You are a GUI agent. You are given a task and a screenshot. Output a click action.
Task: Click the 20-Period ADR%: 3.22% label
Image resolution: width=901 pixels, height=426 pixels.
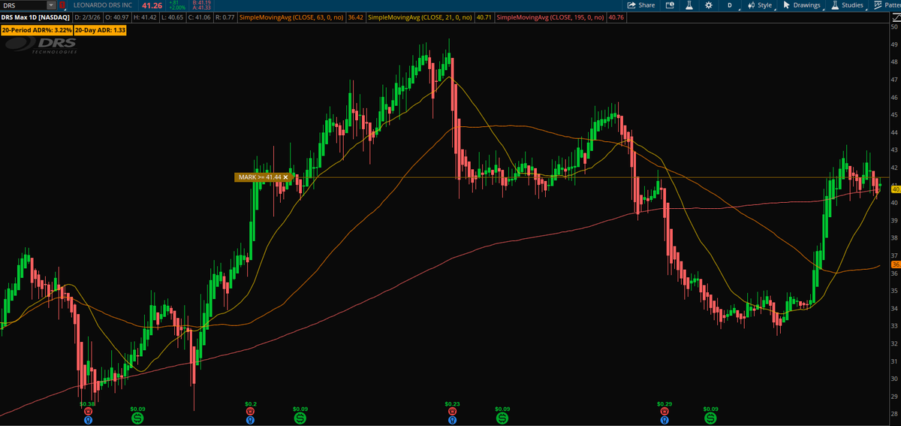click(36, 29)
